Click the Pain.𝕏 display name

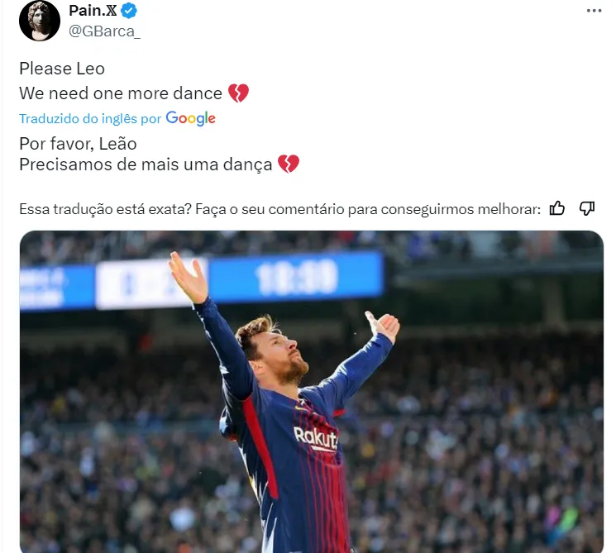click(x=93, y=12)
